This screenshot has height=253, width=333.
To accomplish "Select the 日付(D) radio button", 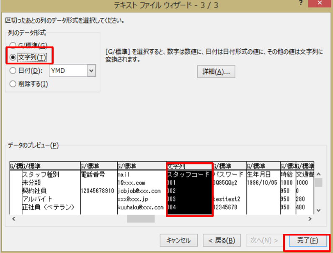I will point(13,71).
